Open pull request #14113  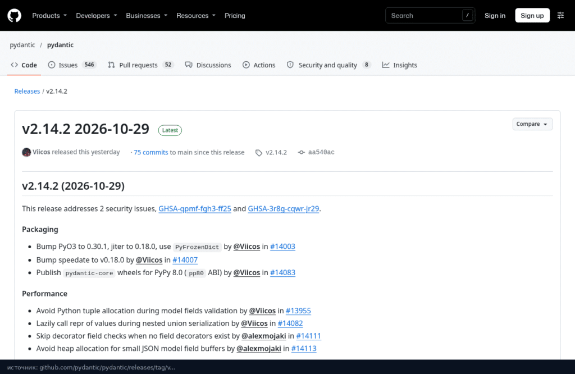pos(304,348)
